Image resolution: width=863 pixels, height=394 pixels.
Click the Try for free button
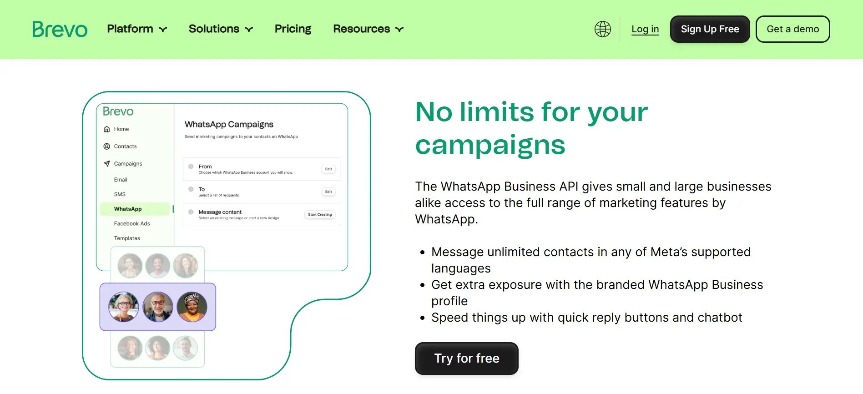coord(466,359)
